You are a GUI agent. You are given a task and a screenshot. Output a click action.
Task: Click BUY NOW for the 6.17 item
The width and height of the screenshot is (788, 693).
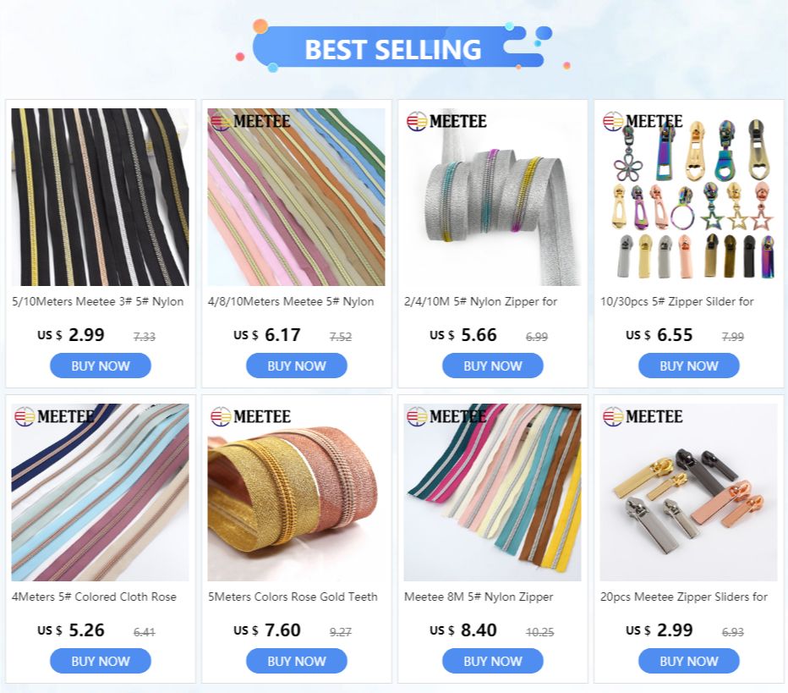coord(297,366)
